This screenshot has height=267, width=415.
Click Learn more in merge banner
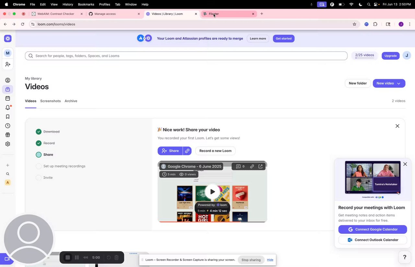click(x=258, y=38)
